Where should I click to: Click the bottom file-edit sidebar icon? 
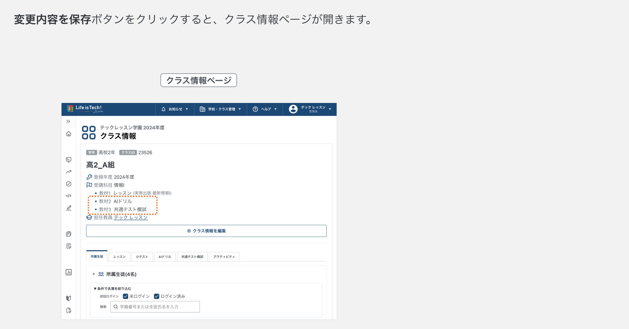69,310
